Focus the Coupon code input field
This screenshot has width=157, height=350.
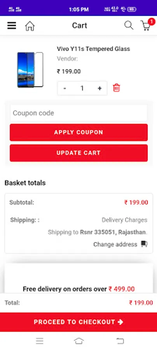coord(79,113)
